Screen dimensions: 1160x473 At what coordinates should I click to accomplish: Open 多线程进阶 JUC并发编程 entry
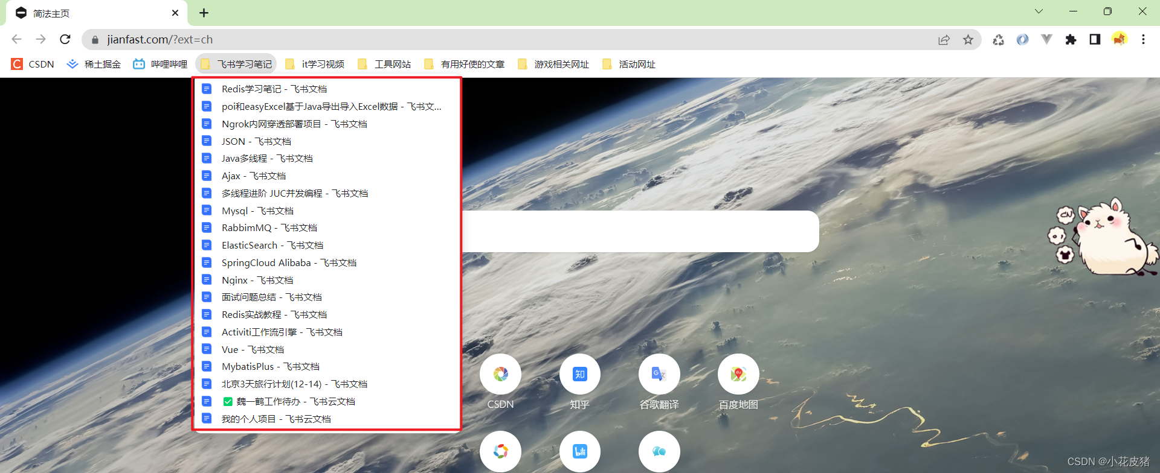[x=326, y=193]
